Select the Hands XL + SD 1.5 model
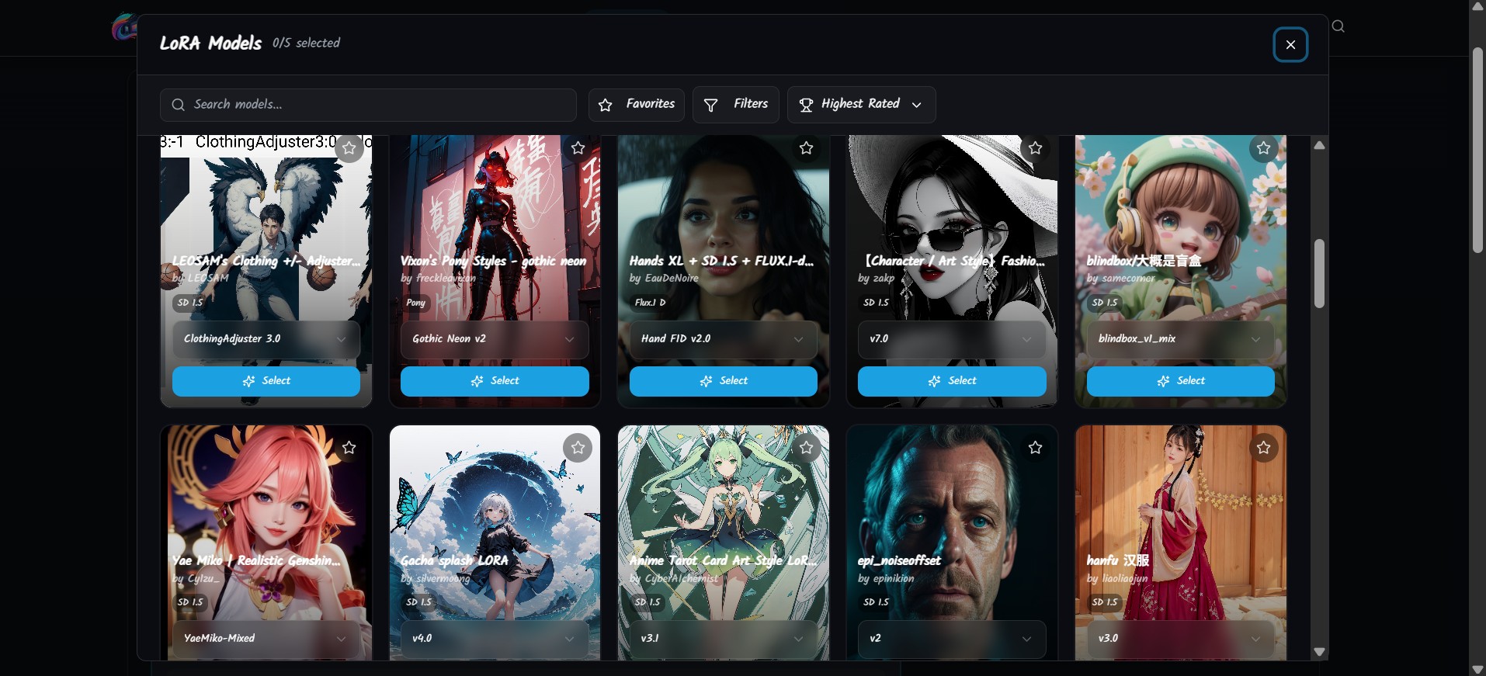Image resolution: width=1486 pixels, height=676 pixels. (724, 381)
